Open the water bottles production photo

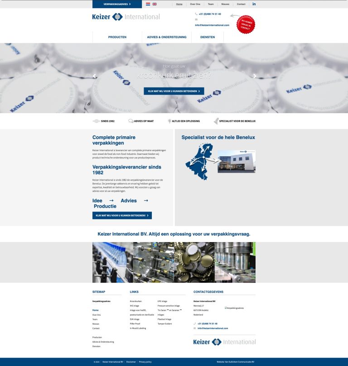click(x=113, y=262)
